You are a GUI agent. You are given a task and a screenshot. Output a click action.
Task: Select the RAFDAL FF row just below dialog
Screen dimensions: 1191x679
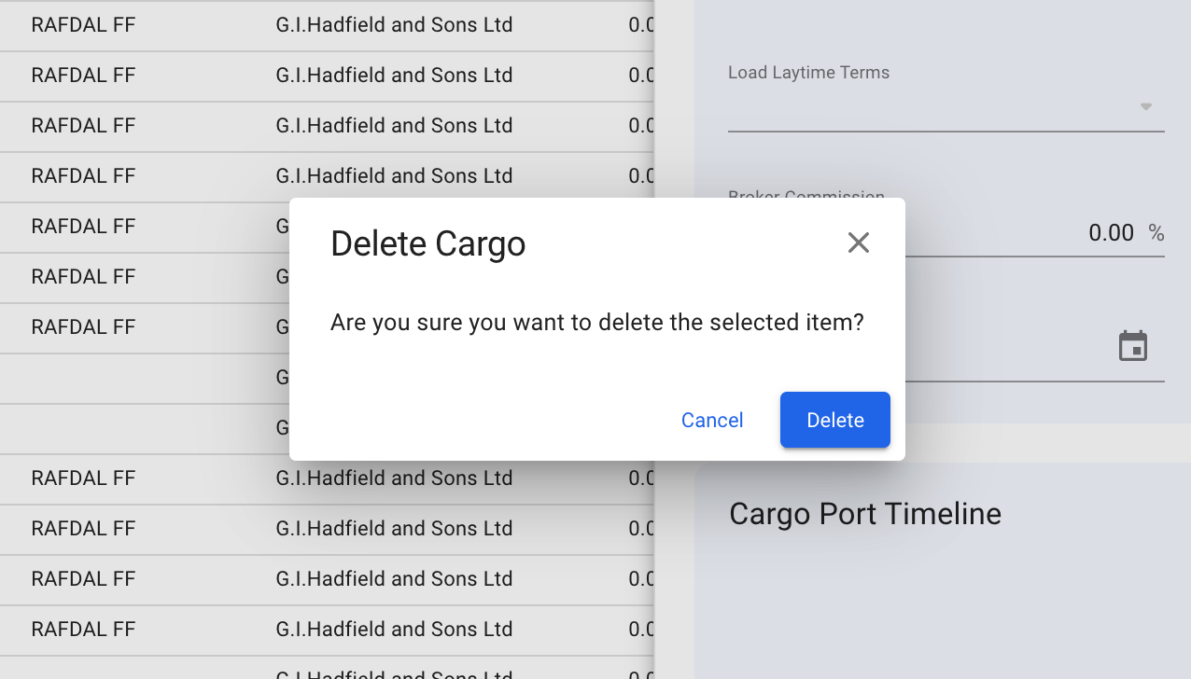click(x=83, y=478)
